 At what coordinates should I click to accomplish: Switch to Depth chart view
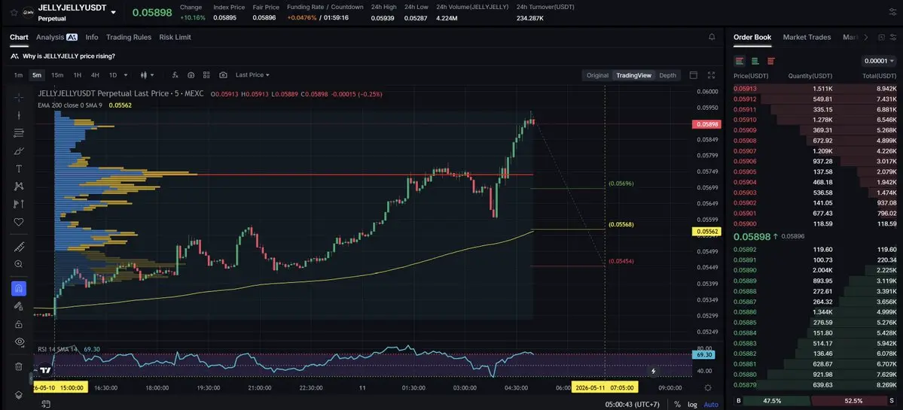[x=667, y=75]
